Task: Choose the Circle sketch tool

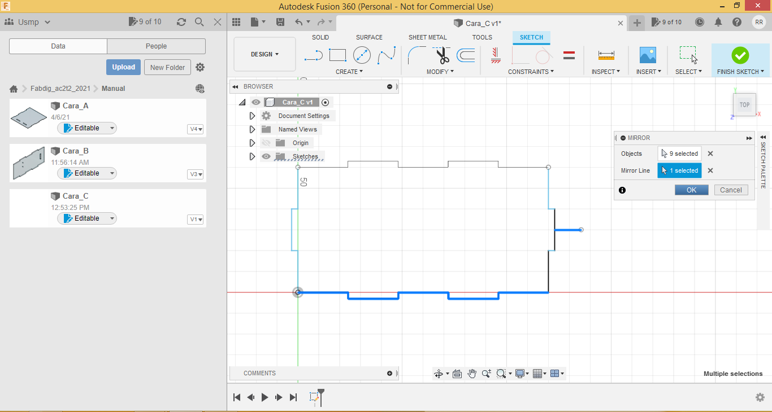Action: point(362,55)
